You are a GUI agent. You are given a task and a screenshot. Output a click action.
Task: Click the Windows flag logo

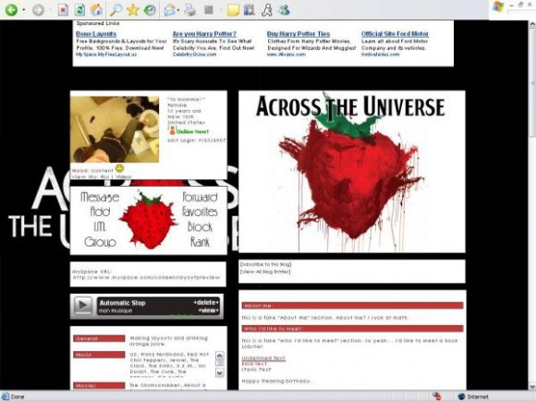tap(498, 6)
